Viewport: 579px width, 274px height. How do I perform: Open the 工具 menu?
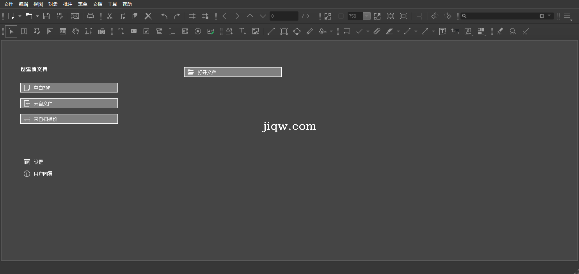[112, 4]
